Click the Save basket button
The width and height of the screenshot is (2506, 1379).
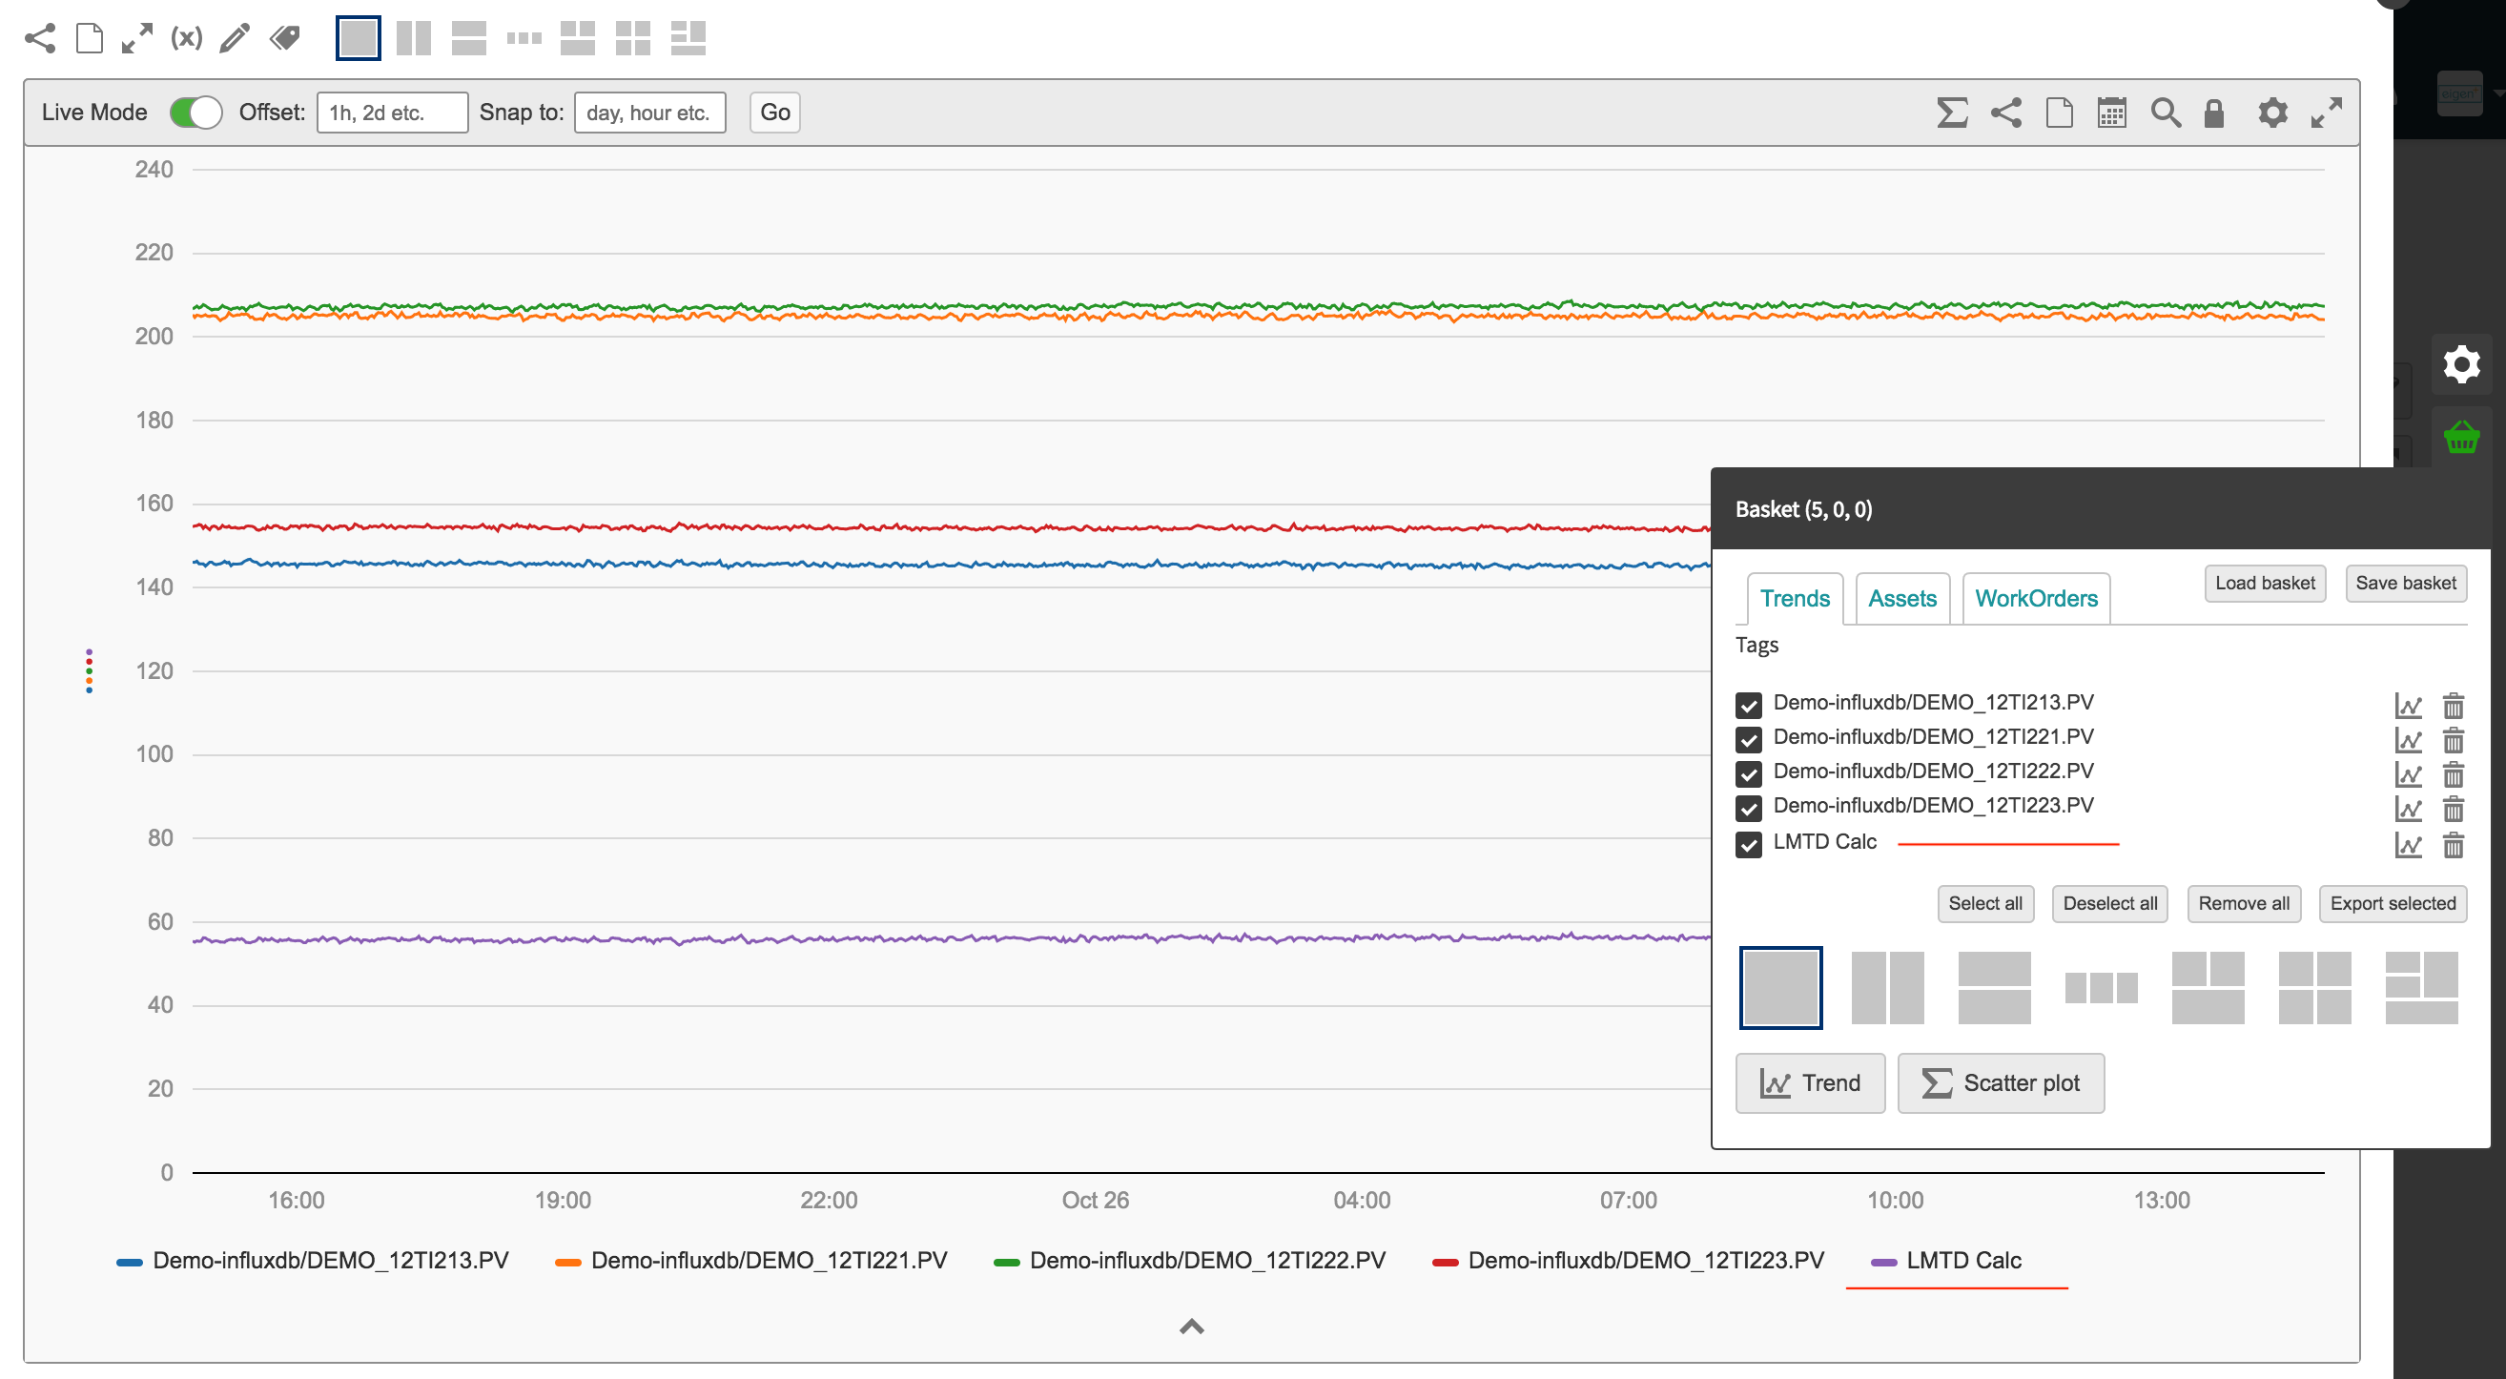point(2405,583)
